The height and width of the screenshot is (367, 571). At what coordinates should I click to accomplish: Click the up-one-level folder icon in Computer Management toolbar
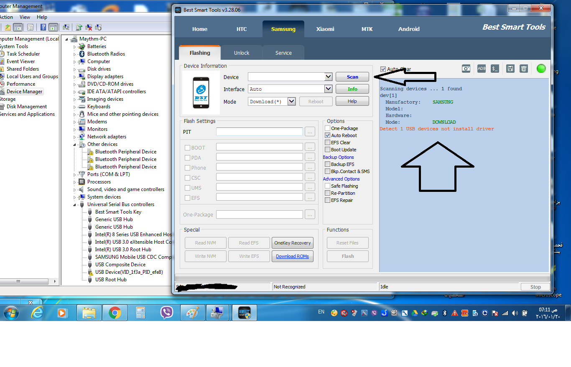pos(8,27)
